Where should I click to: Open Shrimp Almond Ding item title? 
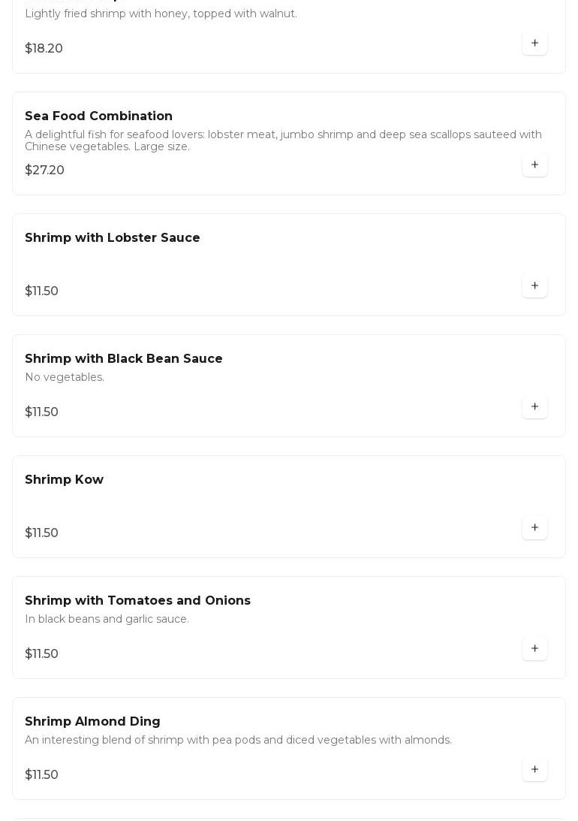(x=92, y=722)
